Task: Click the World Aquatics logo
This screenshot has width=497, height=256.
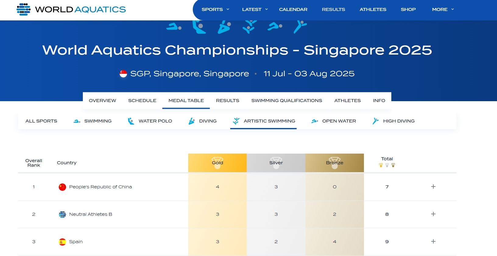Action: click(71, 9)
